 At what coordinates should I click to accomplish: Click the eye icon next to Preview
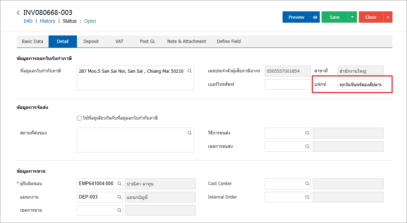tap(315, 17)
